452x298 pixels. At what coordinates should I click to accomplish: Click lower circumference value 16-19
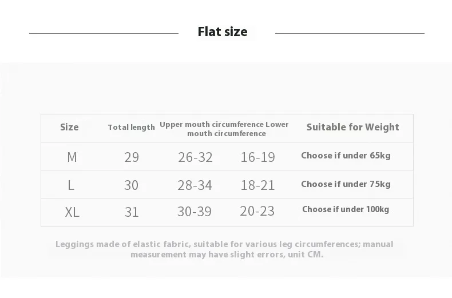(x=257, y=157)
